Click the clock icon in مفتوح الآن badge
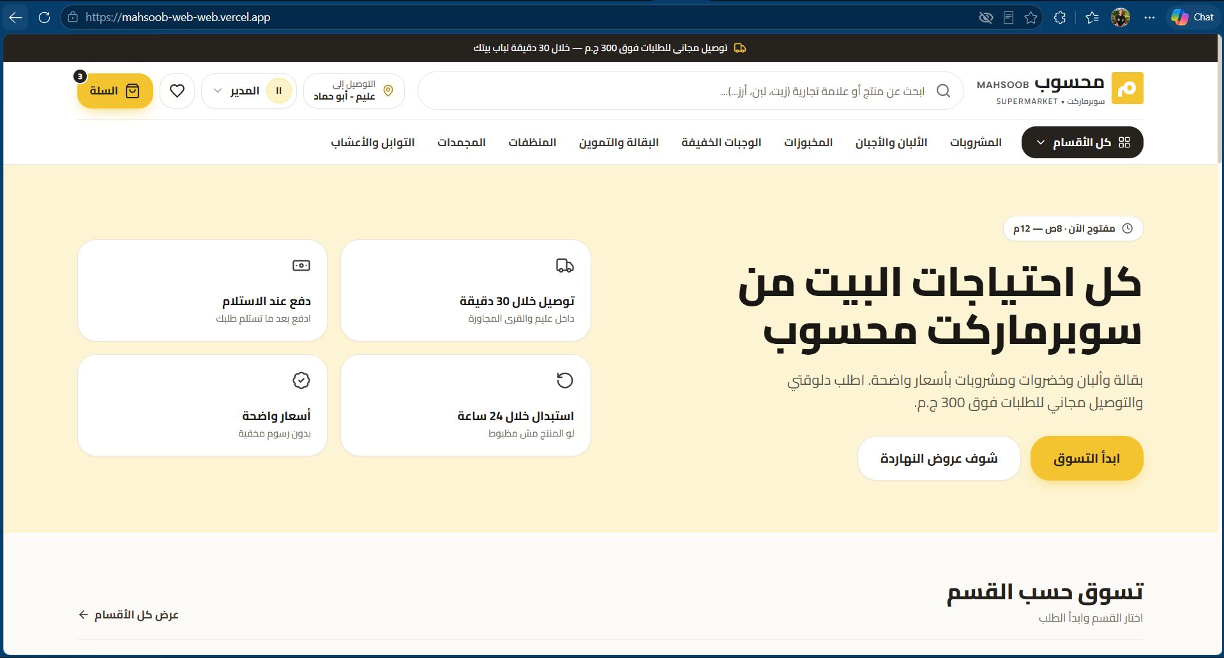Viewport: 1224px width, 658px height. pyautogui.click(x=1128, y=228)
